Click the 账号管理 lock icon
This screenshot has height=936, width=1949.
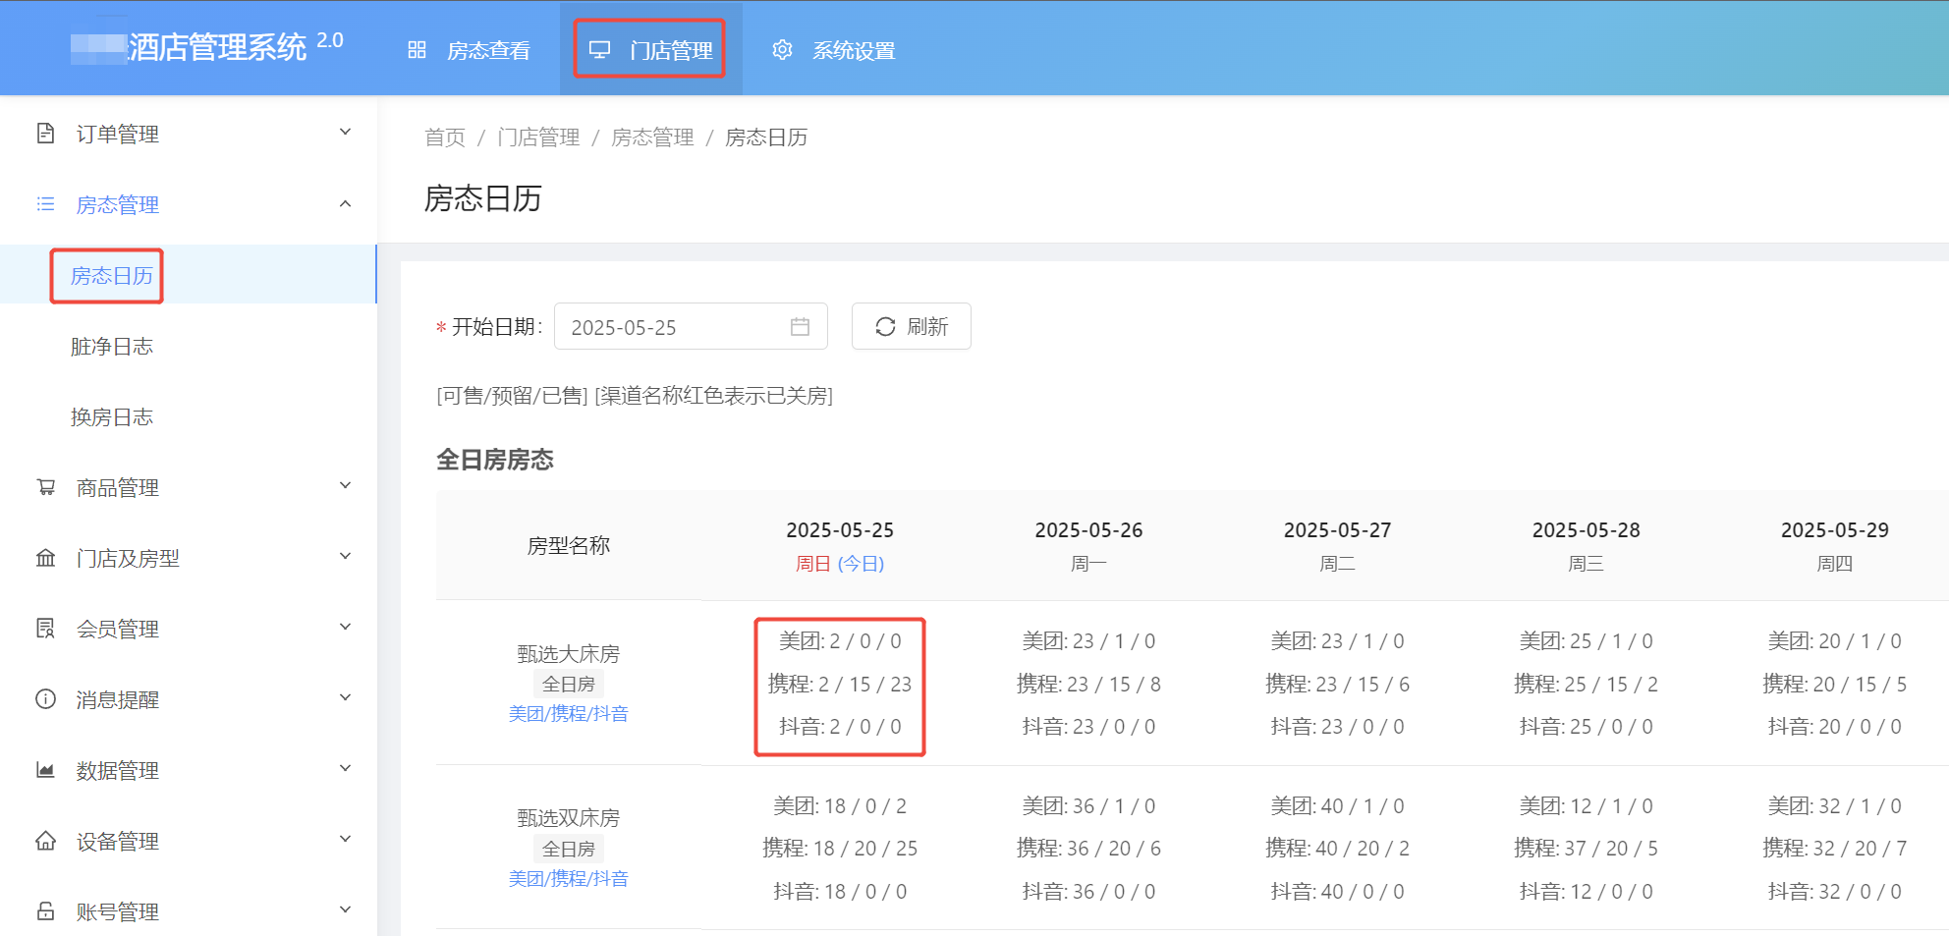(x=45, y=911)
